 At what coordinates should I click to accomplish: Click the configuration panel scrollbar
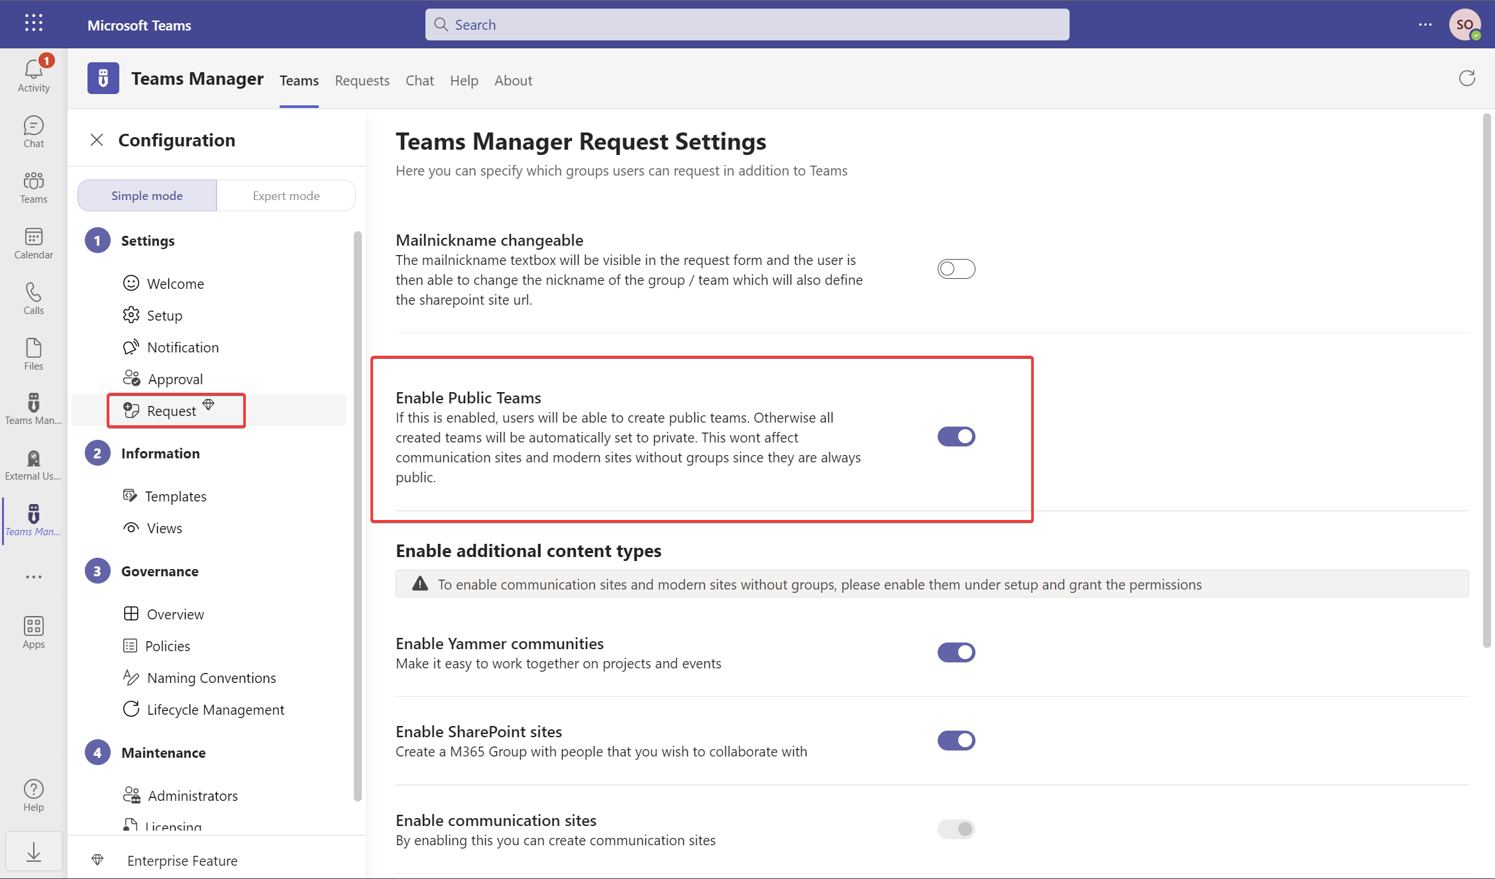tap(358, 517)
